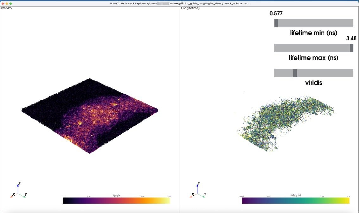Click the viridis colormap slider handle

point(295,73)
